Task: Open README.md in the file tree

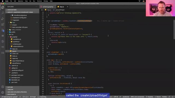Action: point(15,80)
